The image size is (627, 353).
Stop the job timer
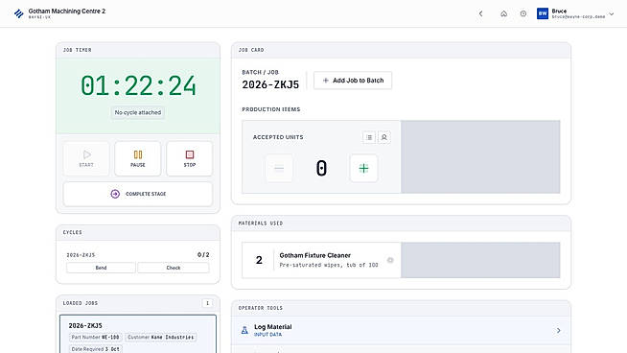(190, 158)
